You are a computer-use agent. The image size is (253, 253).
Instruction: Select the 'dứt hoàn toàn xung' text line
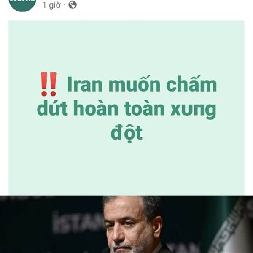pyautogui.click(x=126, y=109)
